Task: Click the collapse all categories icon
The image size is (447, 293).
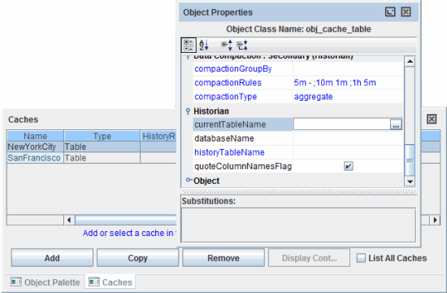Action: 242,45
